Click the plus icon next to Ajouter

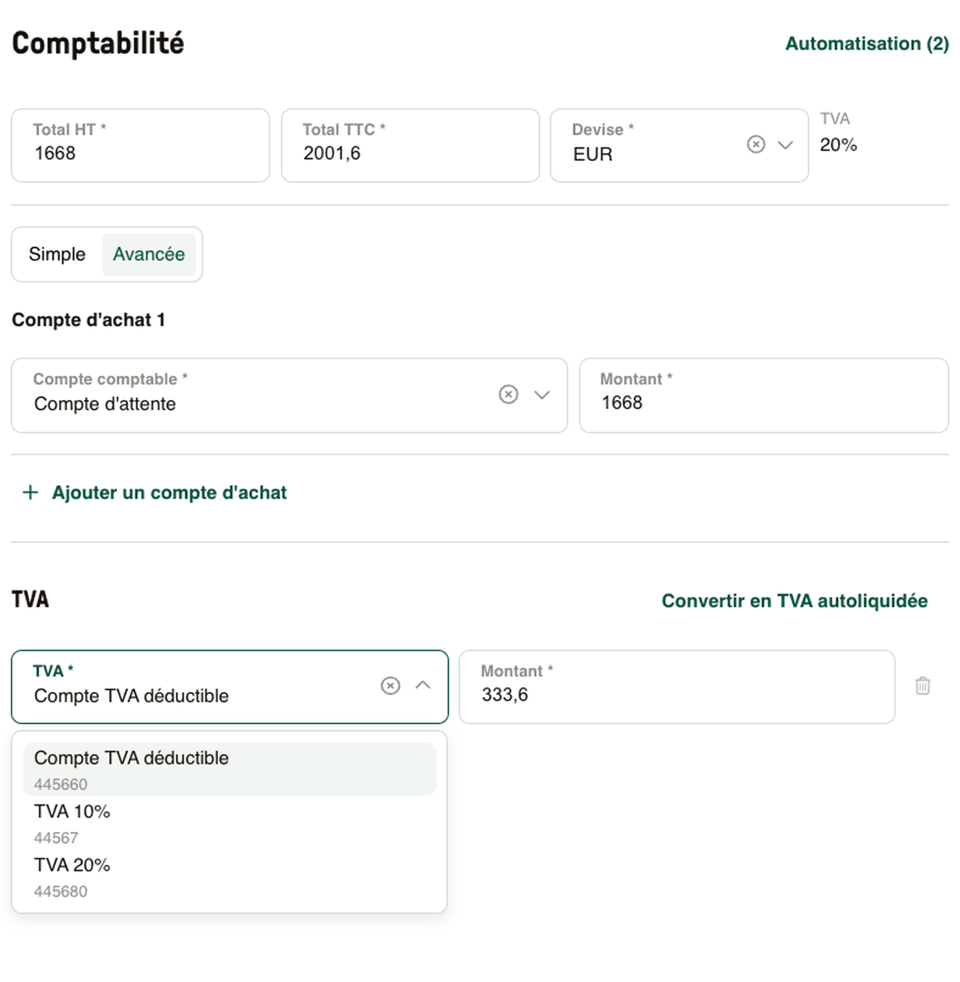coord(29,492)
